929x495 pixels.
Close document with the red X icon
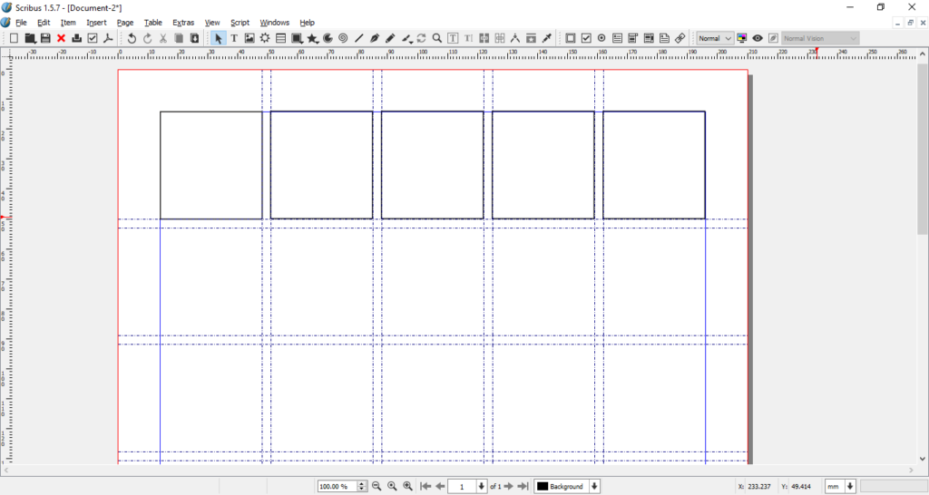tap(61, 38)
